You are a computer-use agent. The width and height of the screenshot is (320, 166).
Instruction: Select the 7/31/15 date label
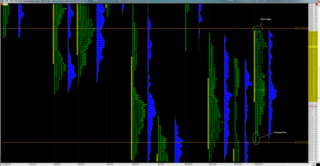(x=32, y=164)
